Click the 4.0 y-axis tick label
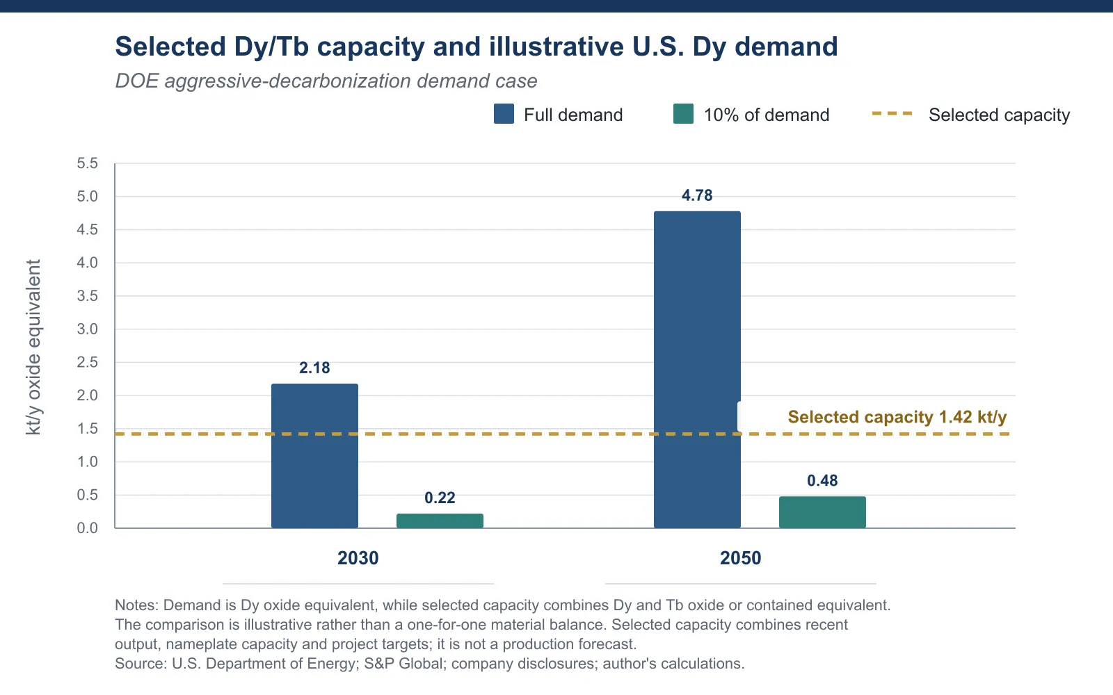The height and width of the screenshot is (695, 1113). point(88,263)
